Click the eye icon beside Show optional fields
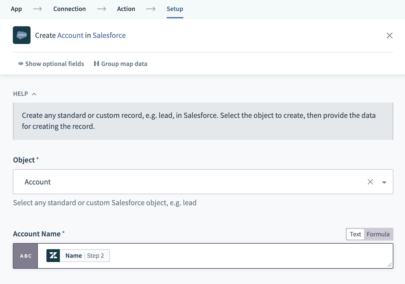405x284 pixels. (x=21, y=64)
